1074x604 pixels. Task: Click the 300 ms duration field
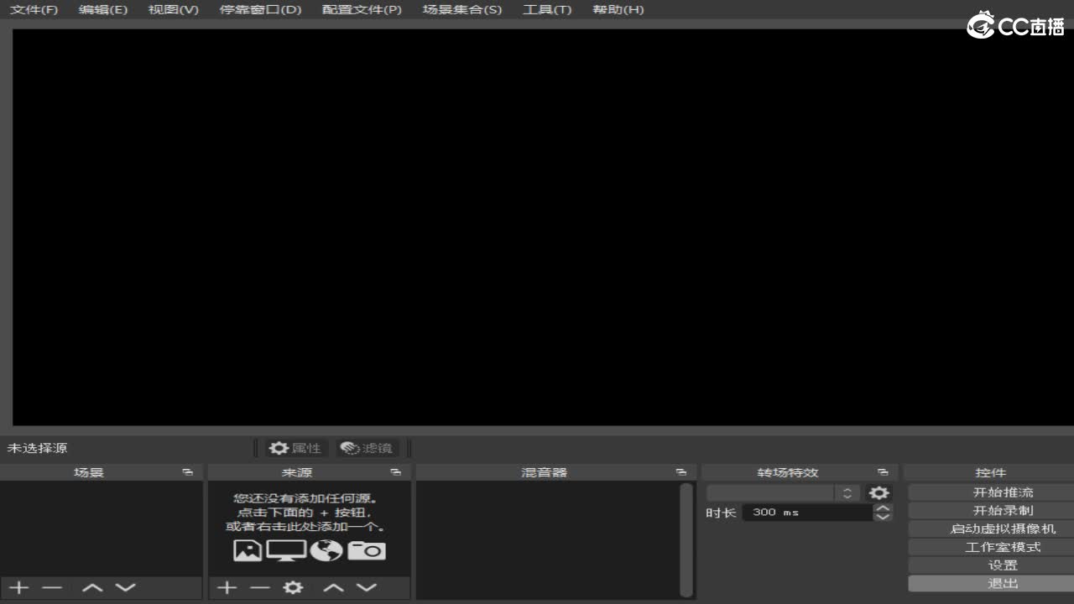click(x=807, y=512)
